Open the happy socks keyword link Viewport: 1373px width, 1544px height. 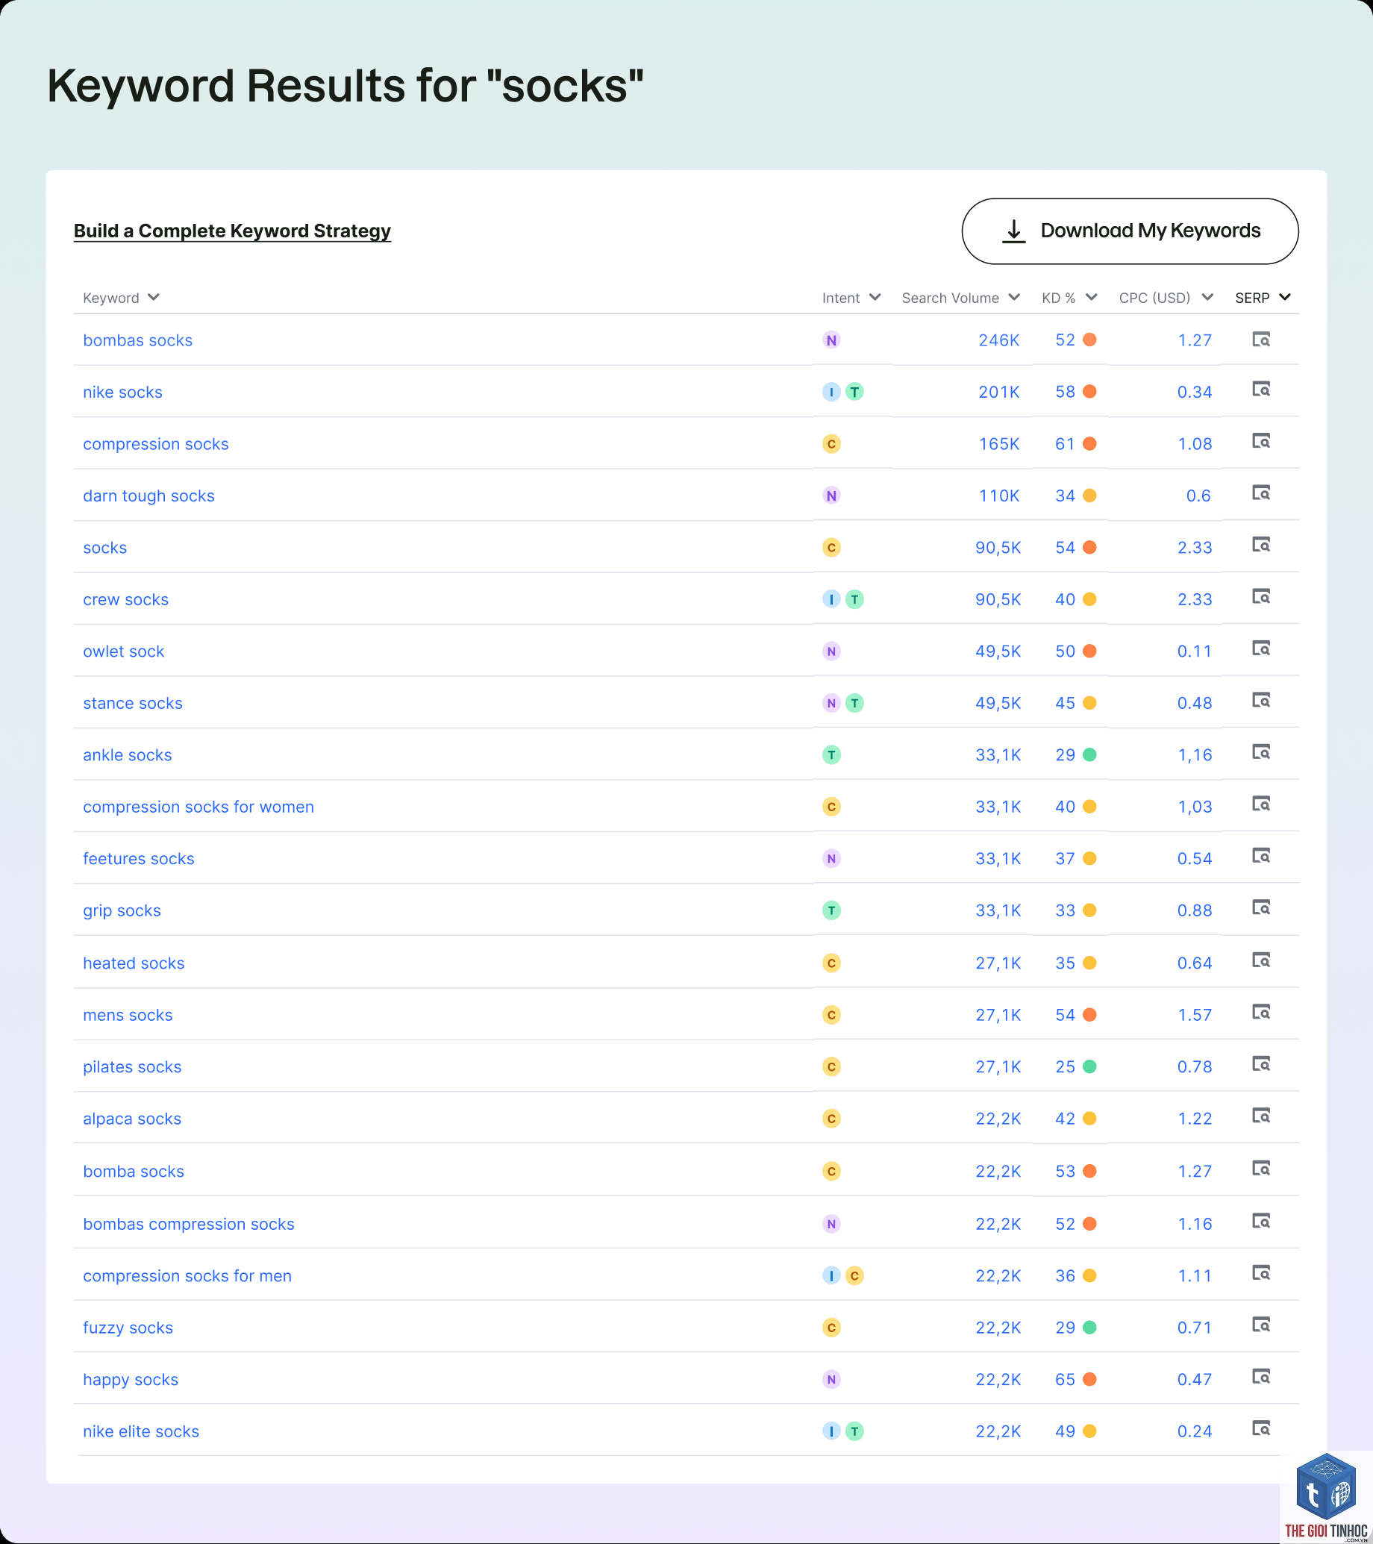point(131,1379)
